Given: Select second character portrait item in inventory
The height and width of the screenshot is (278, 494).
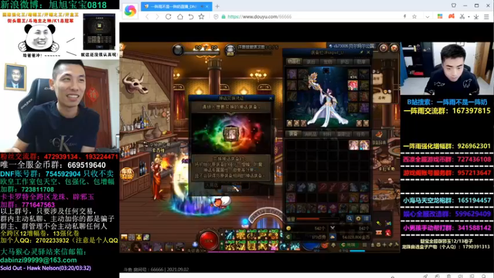Looking at the screenshot, I should point(364,145).
